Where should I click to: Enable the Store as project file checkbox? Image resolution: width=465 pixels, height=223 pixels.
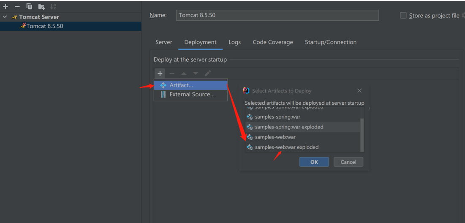tap(403, 16)
